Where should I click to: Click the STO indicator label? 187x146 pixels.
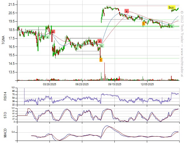(5, 115)
